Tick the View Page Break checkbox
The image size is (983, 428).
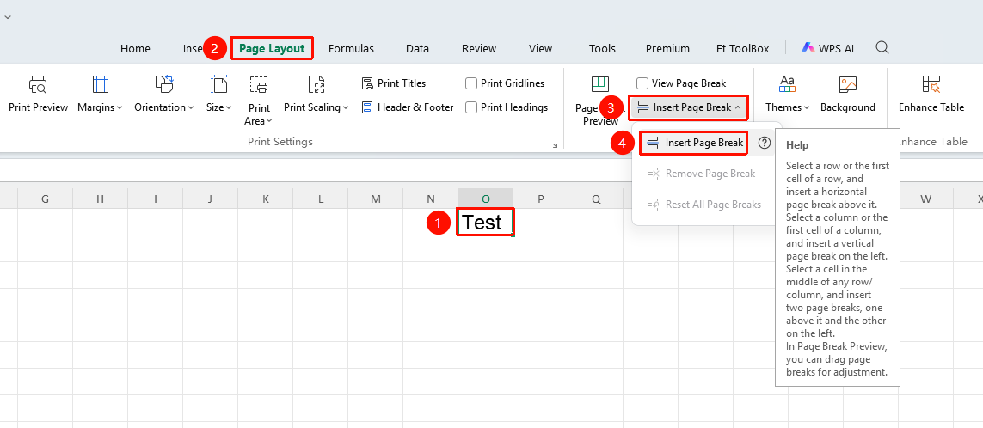pos(642,83)
